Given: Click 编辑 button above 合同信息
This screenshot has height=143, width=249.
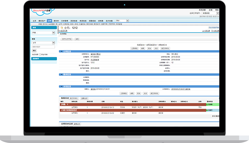Looking at the screenshot, I should (143, 48).
